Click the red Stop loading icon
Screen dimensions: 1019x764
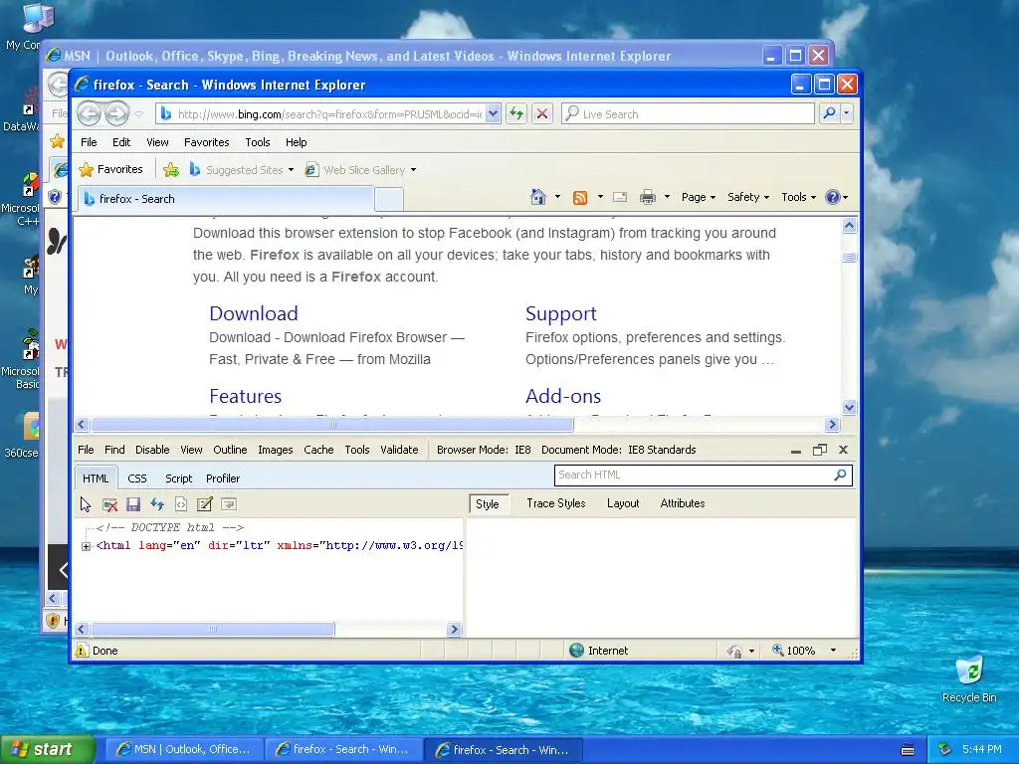pos(542,113)
